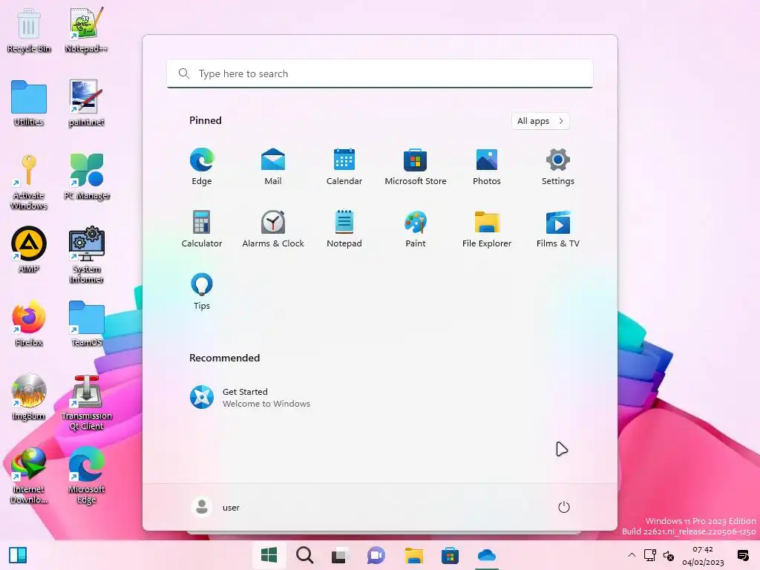760x570 pixels.
Task: Launch Alarms & Clock
Action: (x=273, y=229)
